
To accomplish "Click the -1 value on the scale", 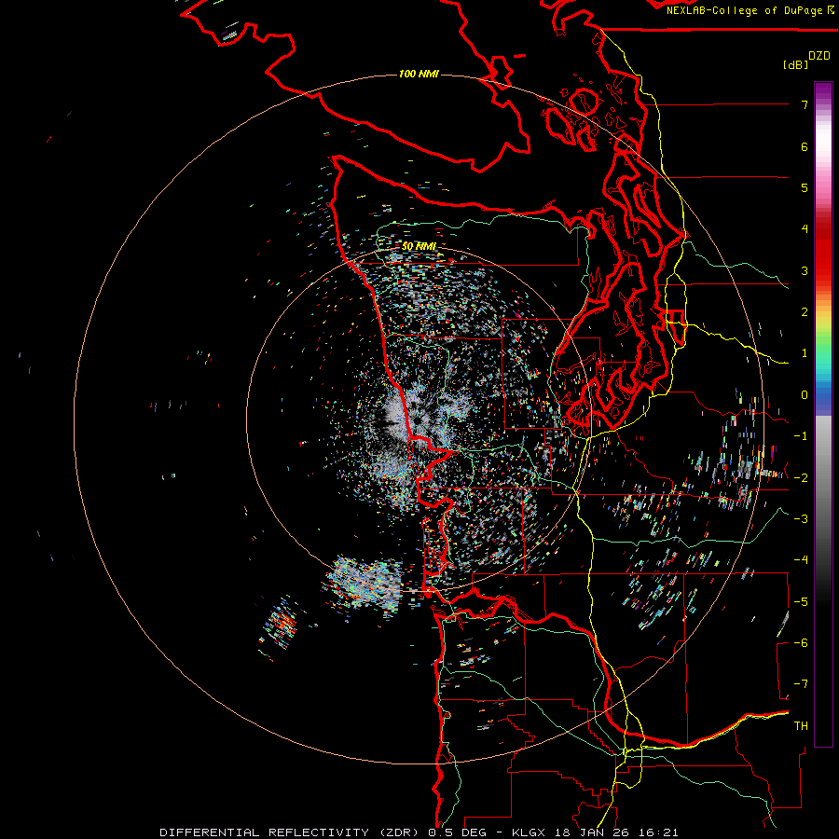I will point(801,436).
